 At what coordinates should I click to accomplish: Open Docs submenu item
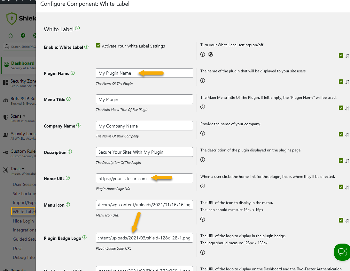click(x=17, y=248)
